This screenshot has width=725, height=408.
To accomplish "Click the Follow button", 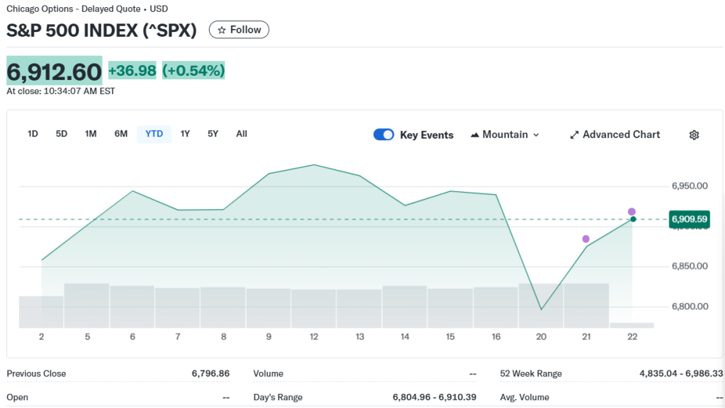I will coord(239,29).
